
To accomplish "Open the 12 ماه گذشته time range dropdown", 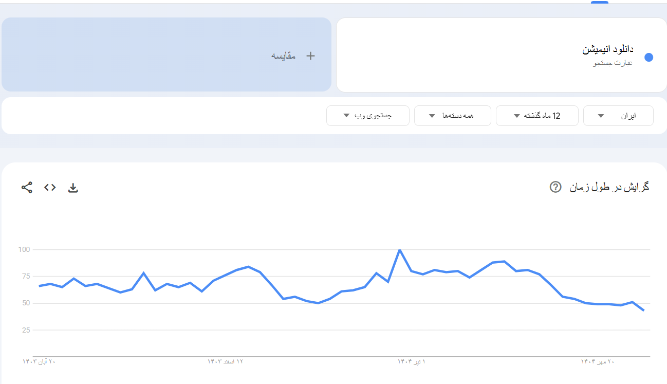I will 537,115.
